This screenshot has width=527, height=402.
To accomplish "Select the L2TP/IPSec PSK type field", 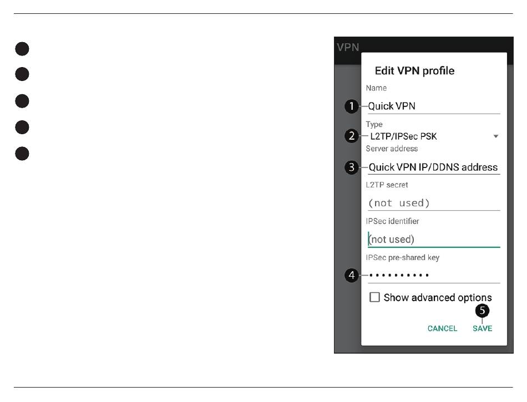I will click(x=434, y=136).
